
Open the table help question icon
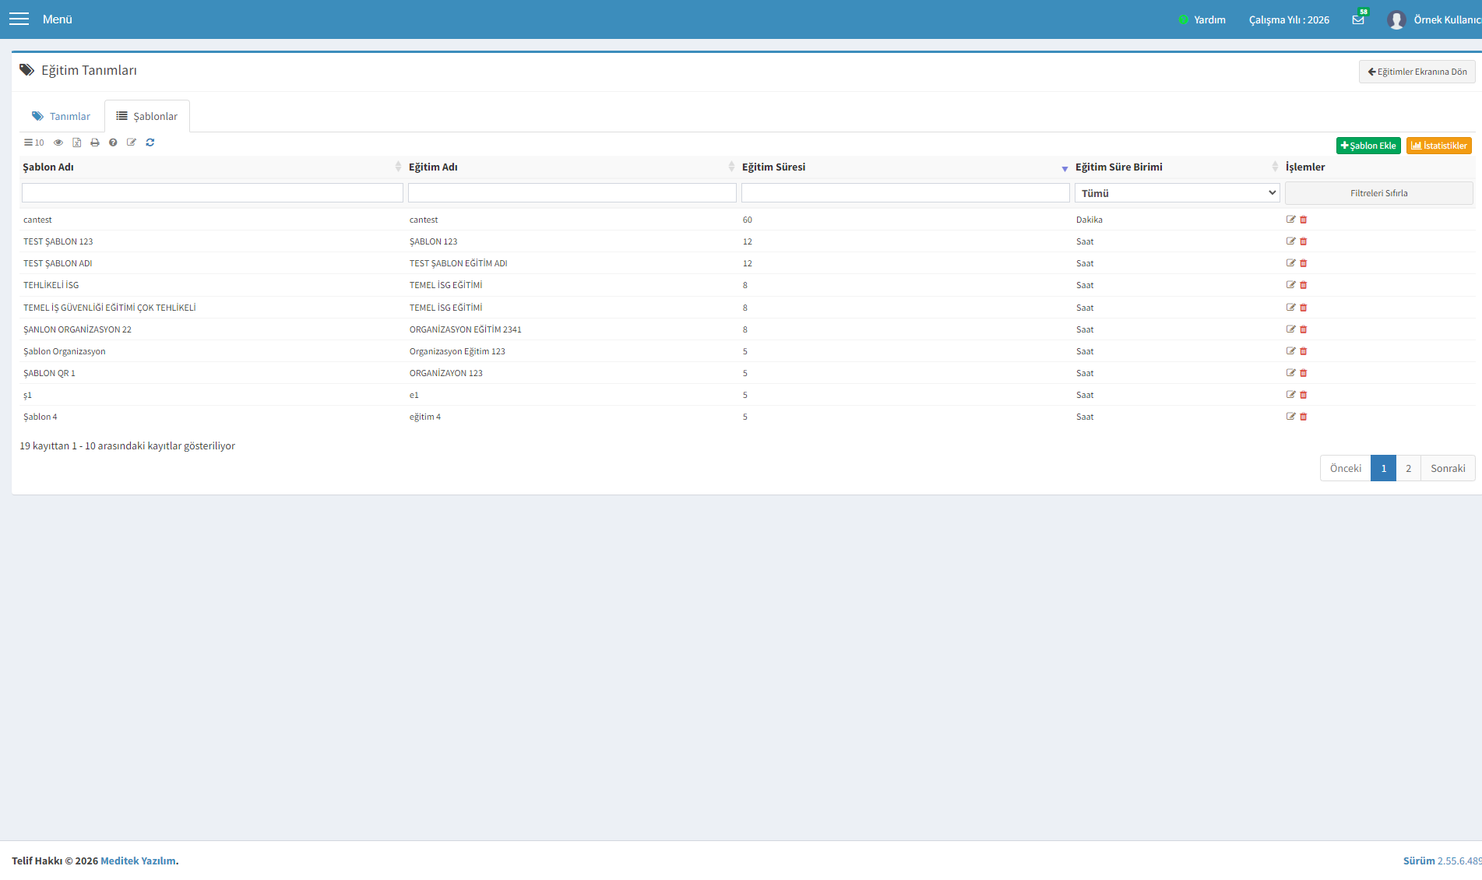pos(113,143)
